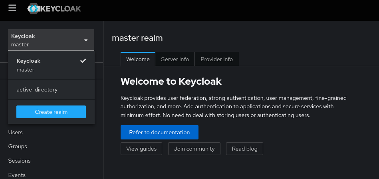
Task: Switch to the Provider info tab
Action: (x=217, y=59)
